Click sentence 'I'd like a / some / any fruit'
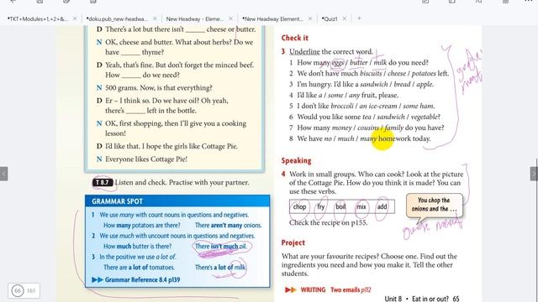The width and height of the screenshot is (538, 302). [347, 95]
